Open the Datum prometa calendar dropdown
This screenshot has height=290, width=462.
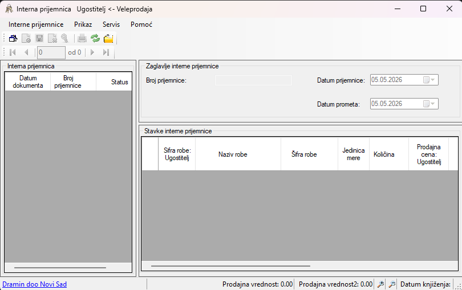[x=429, y=104]
